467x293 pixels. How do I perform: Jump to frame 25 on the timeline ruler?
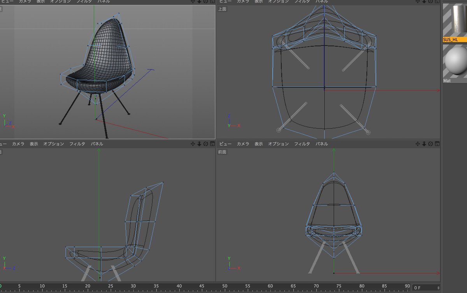point(111,287)
